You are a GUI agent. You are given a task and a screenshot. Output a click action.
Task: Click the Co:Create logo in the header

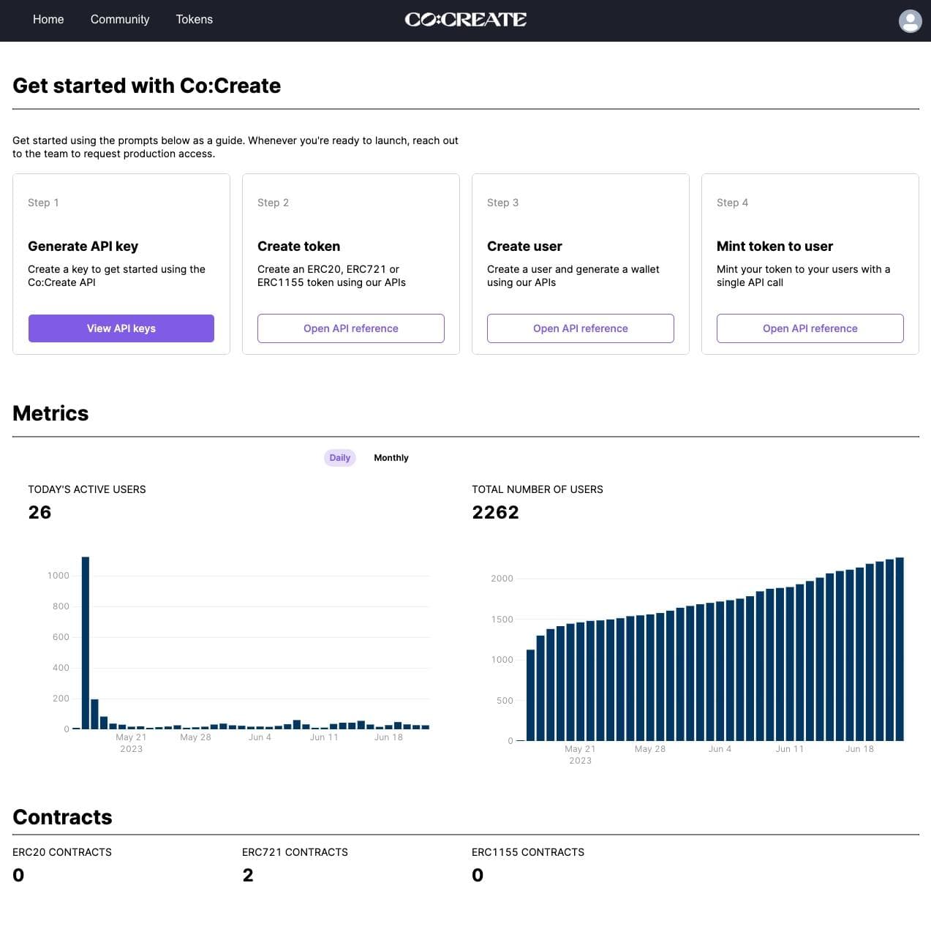pyautogui.click(x=466, y=19)
